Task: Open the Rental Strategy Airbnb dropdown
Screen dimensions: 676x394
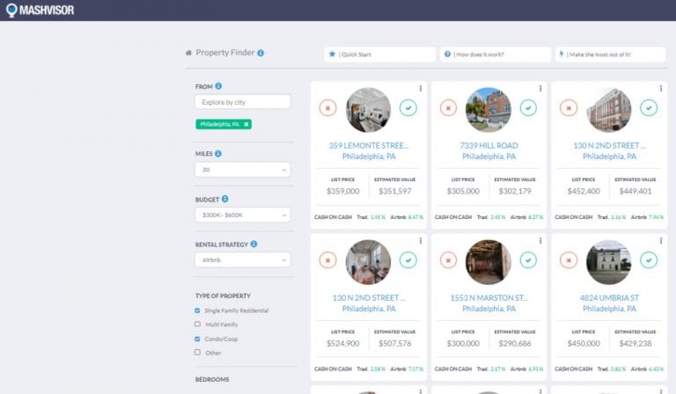Action: tap(243, 259)
